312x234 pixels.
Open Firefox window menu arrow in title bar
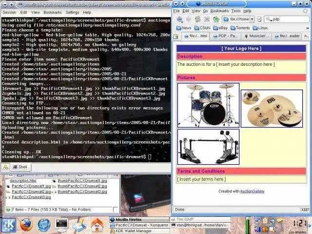176,4
